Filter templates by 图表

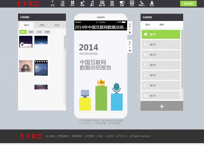coord(47,32)
